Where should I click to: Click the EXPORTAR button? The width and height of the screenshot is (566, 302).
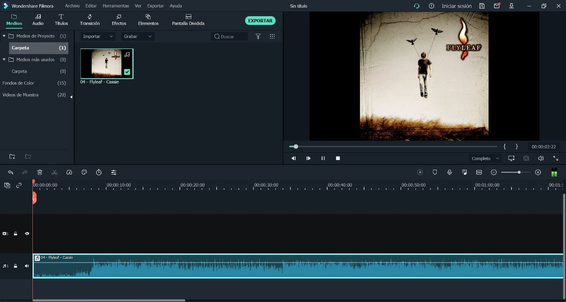[x=260, y=21]
